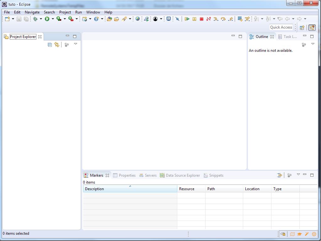Collapse all in Project Explorer

tap(50, 45)
